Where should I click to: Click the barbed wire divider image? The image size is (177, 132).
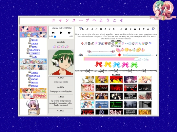(x=116, y=71)
